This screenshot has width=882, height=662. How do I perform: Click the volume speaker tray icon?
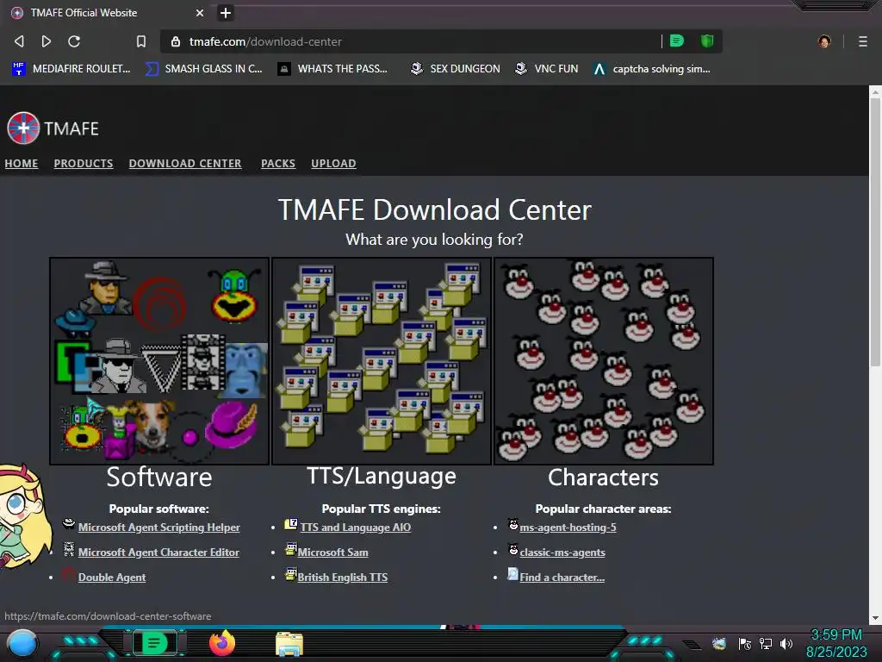[x=786, y=643]
